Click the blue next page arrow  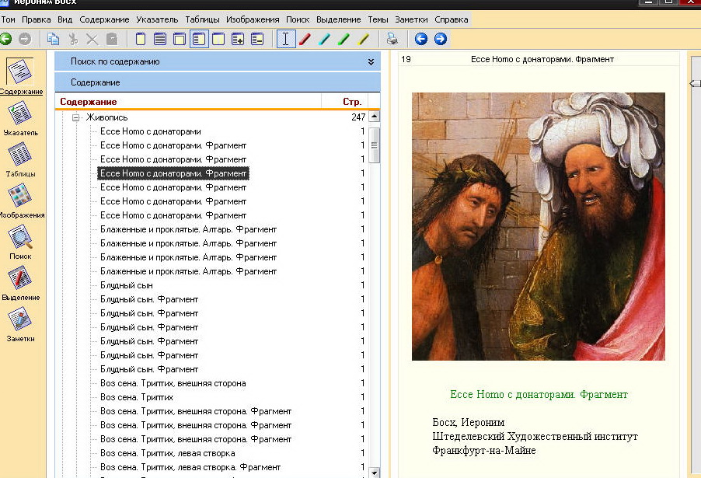(x=441, y=39)
